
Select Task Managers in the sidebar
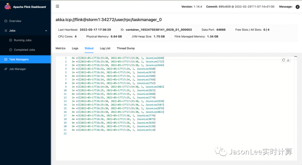(x=25, y=59)
